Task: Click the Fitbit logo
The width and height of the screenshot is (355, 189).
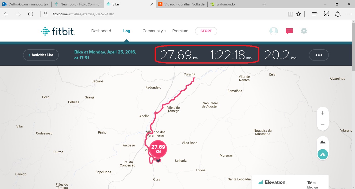Action: click(58, 31)
